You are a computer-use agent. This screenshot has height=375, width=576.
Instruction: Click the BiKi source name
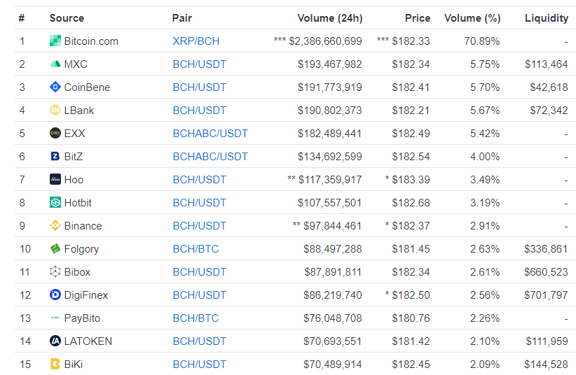click(74, 365)
